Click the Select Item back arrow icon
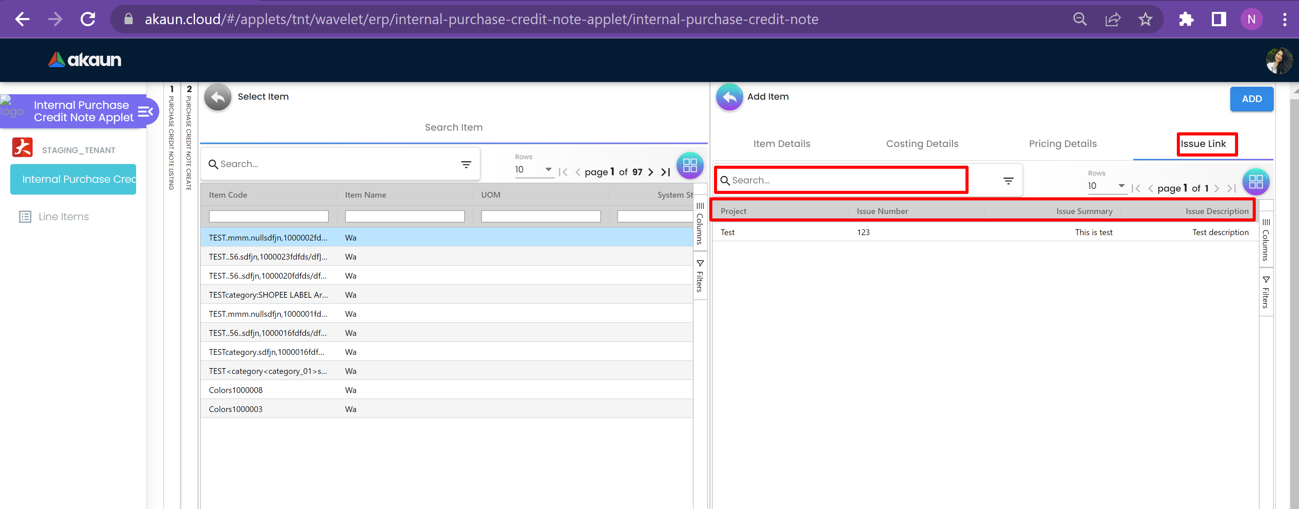 (x=217, y=97)
